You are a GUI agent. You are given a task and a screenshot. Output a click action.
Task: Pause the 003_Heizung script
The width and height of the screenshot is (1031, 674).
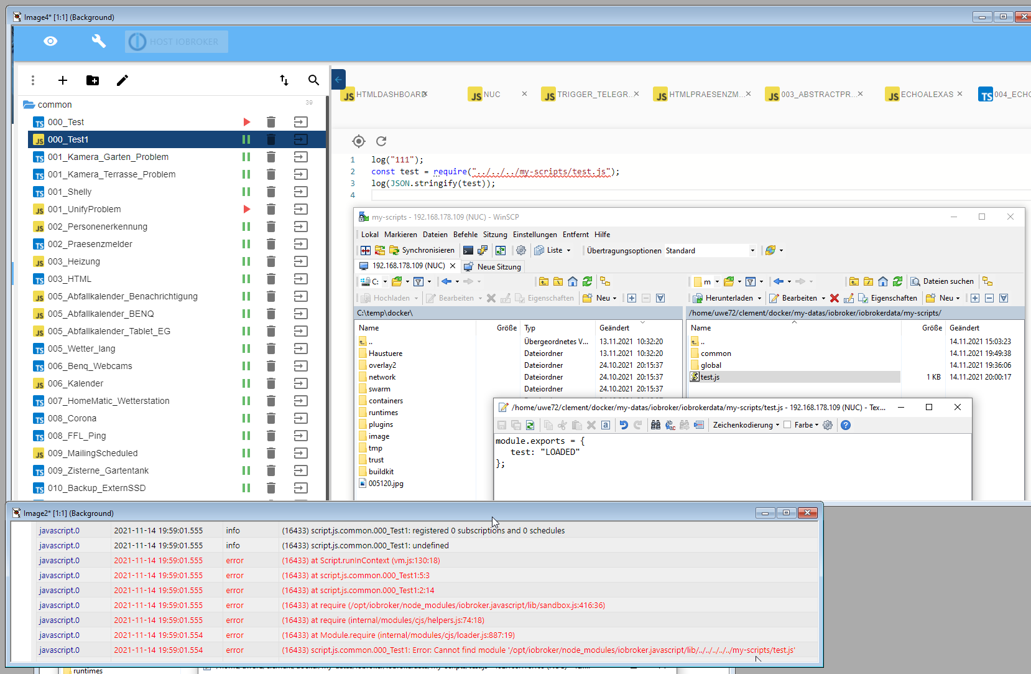click(x=246, y=261)
